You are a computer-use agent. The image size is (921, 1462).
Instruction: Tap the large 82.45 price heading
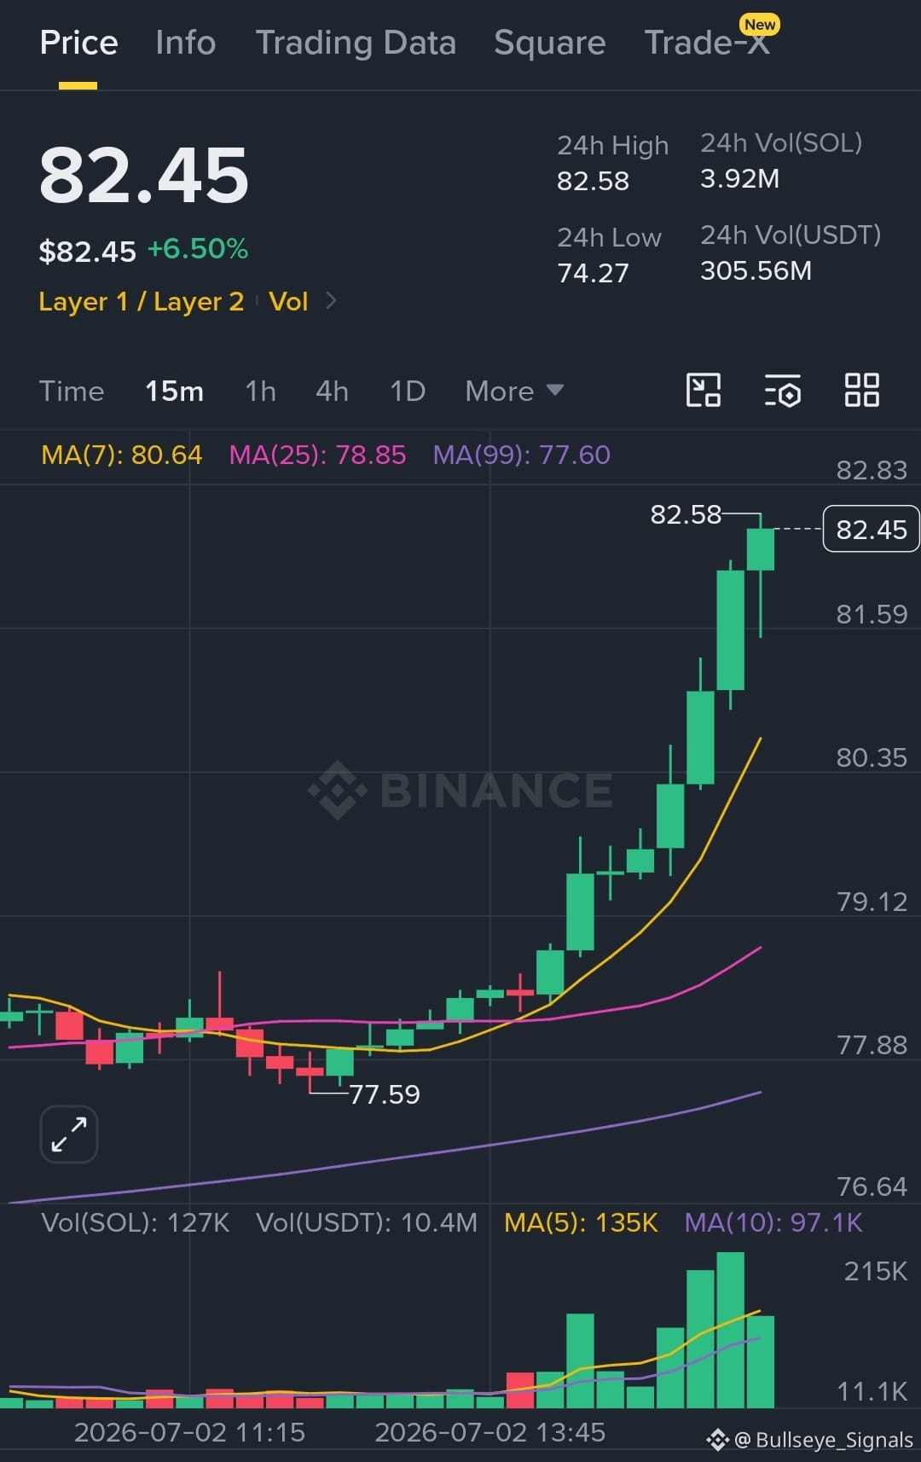point(144,175)
